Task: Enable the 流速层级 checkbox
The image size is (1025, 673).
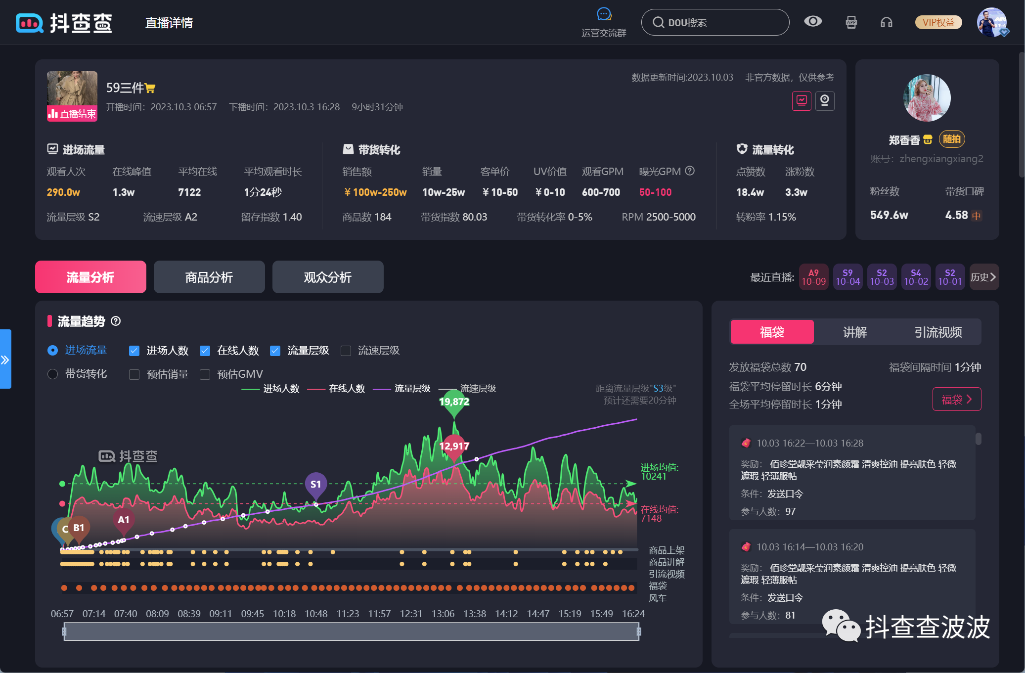Action: [346, 351]
